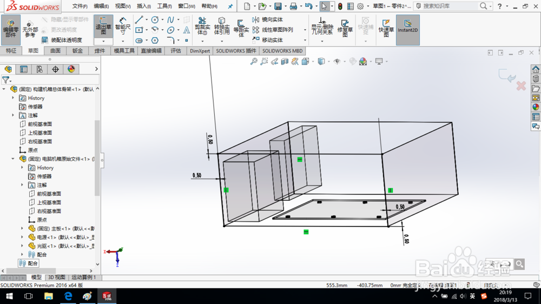541x304 pixels.
Task: Open the 文件(F) menu
Action: pyautogui.click(x=80, y=6)
